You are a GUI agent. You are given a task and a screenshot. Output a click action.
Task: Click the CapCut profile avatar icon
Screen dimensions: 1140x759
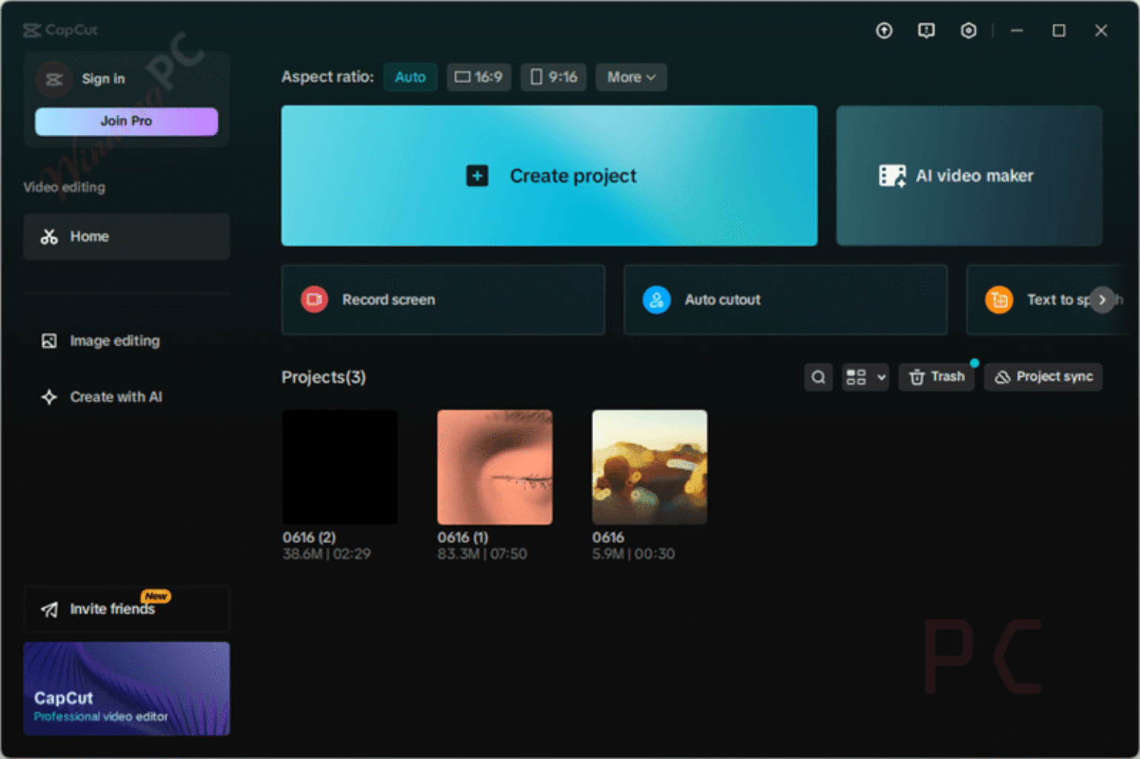click(x=54, y=79)
